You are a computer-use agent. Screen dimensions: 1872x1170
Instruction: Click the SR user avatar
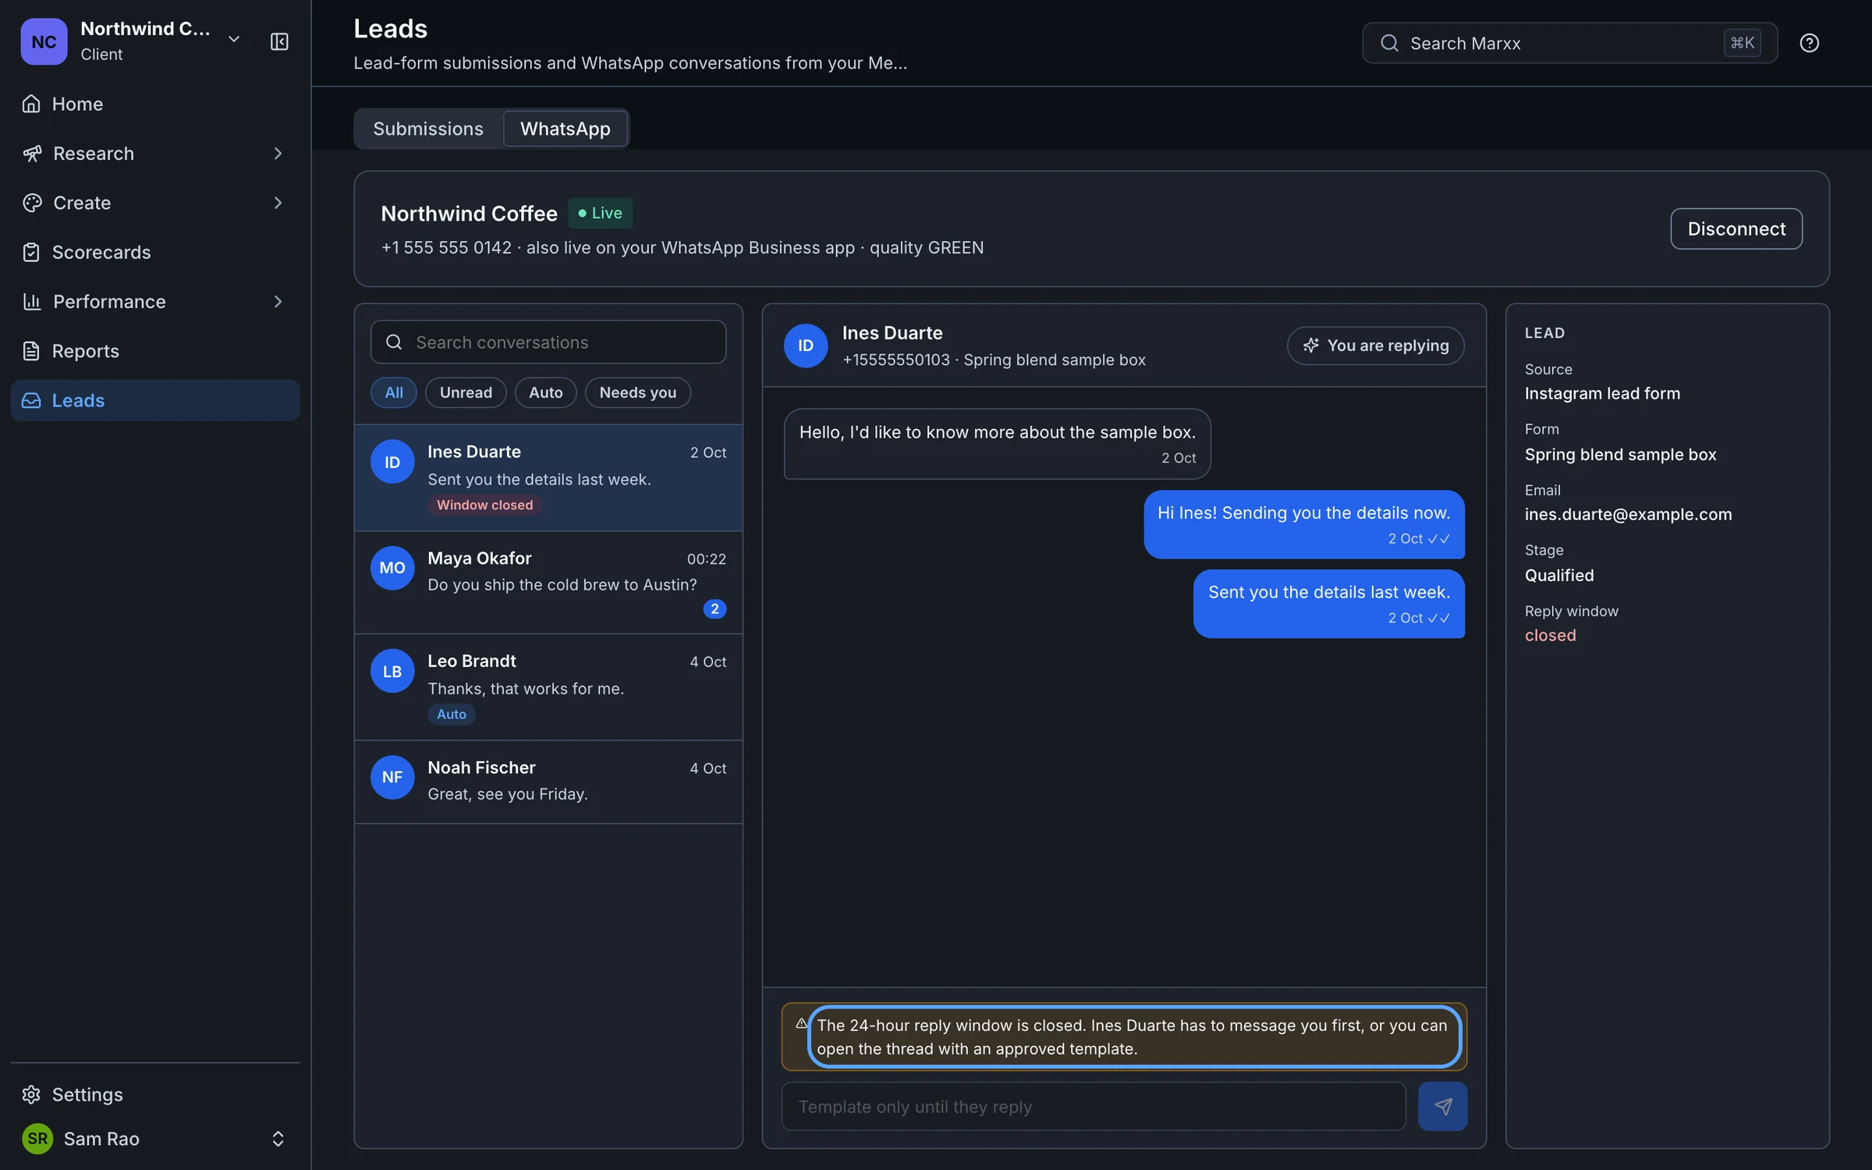pyautogui.click(x=37, y=1139)
